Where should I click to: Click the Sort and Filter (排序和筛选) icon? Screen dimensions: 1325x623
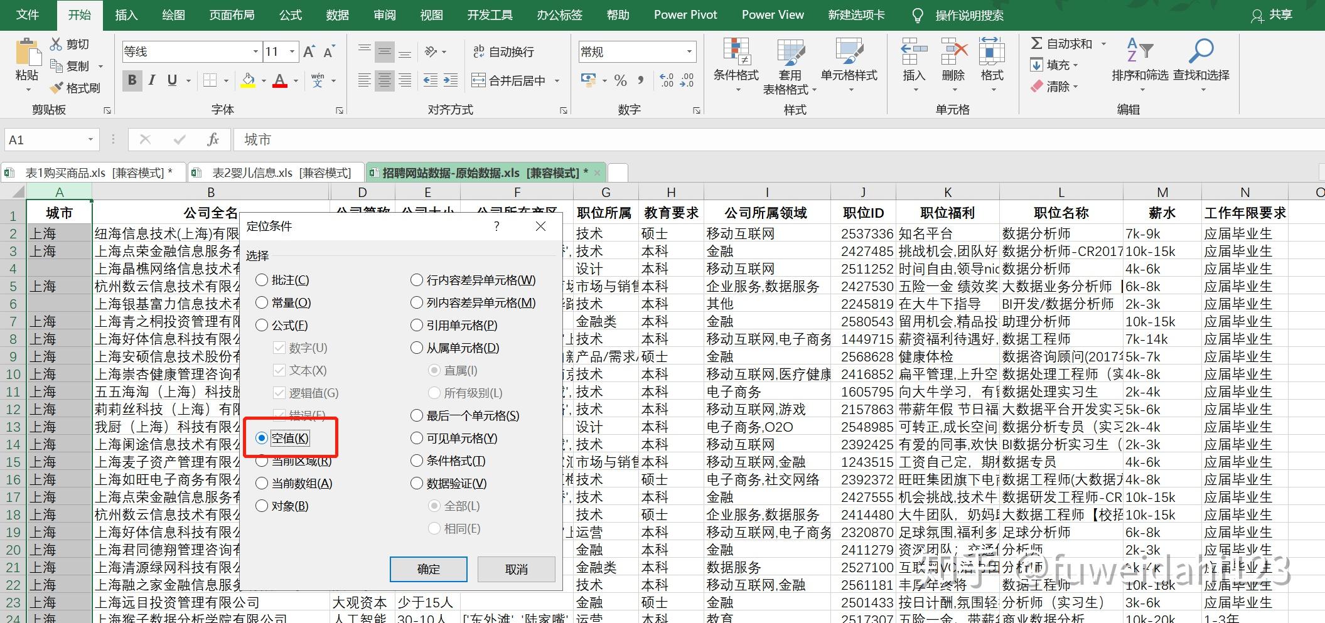[x=1140, y=50]
